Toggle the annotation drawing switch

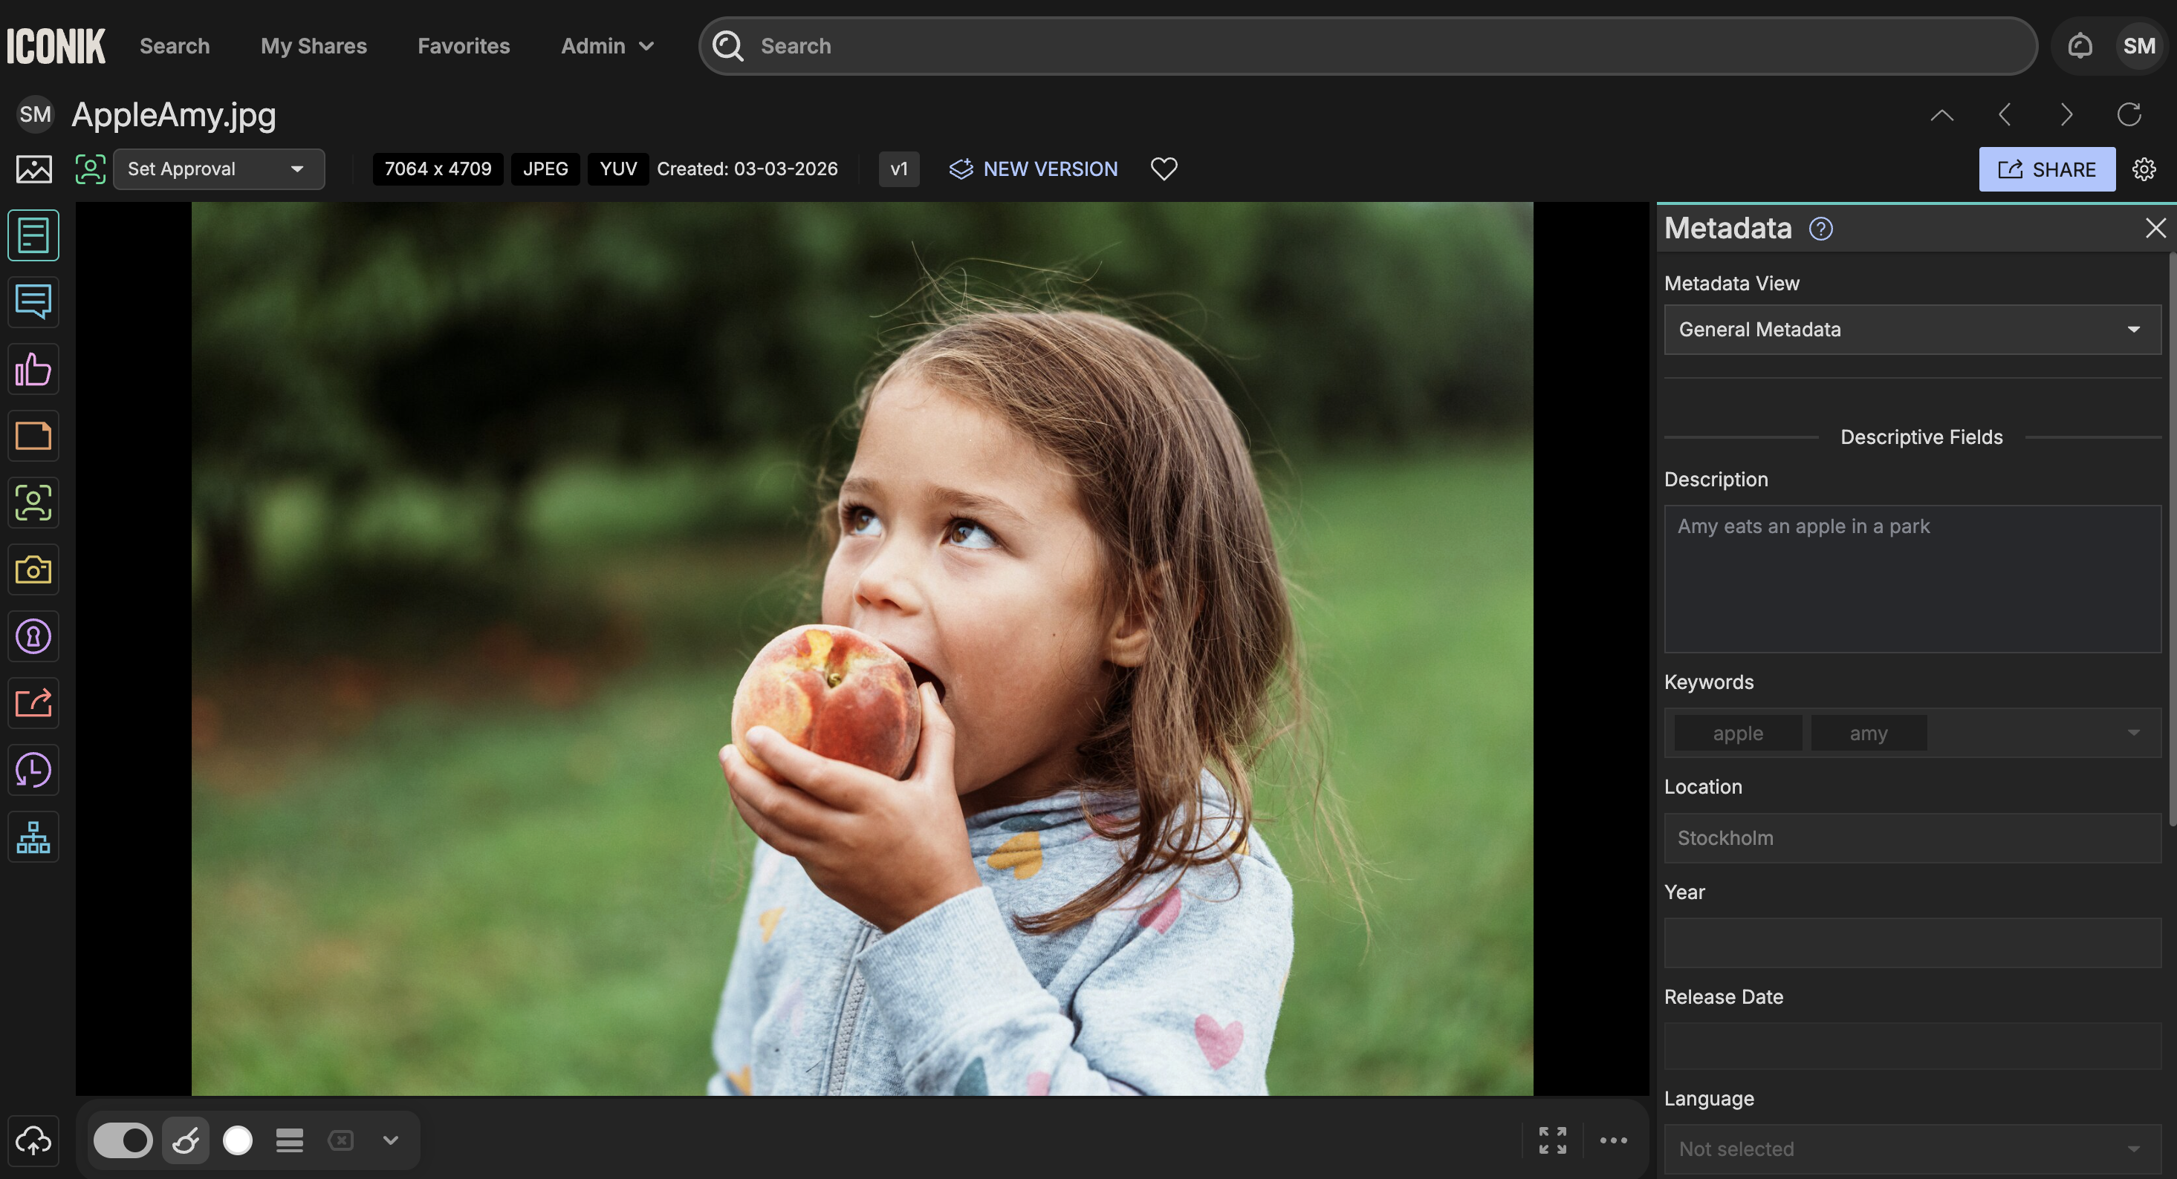123,1141
